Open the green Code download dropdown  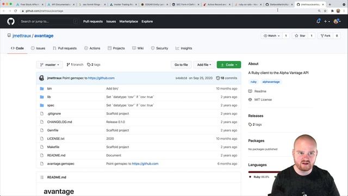click(x=229, y=65)
